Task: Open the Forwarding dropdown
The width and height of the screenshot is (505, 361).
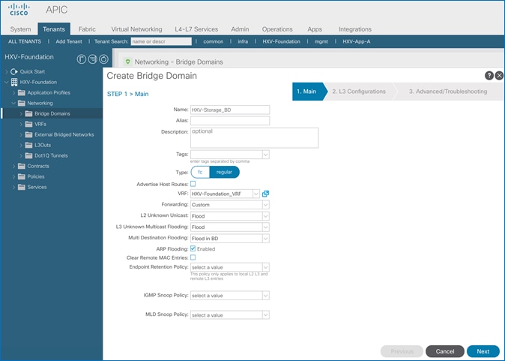Action: coord(266,205)
